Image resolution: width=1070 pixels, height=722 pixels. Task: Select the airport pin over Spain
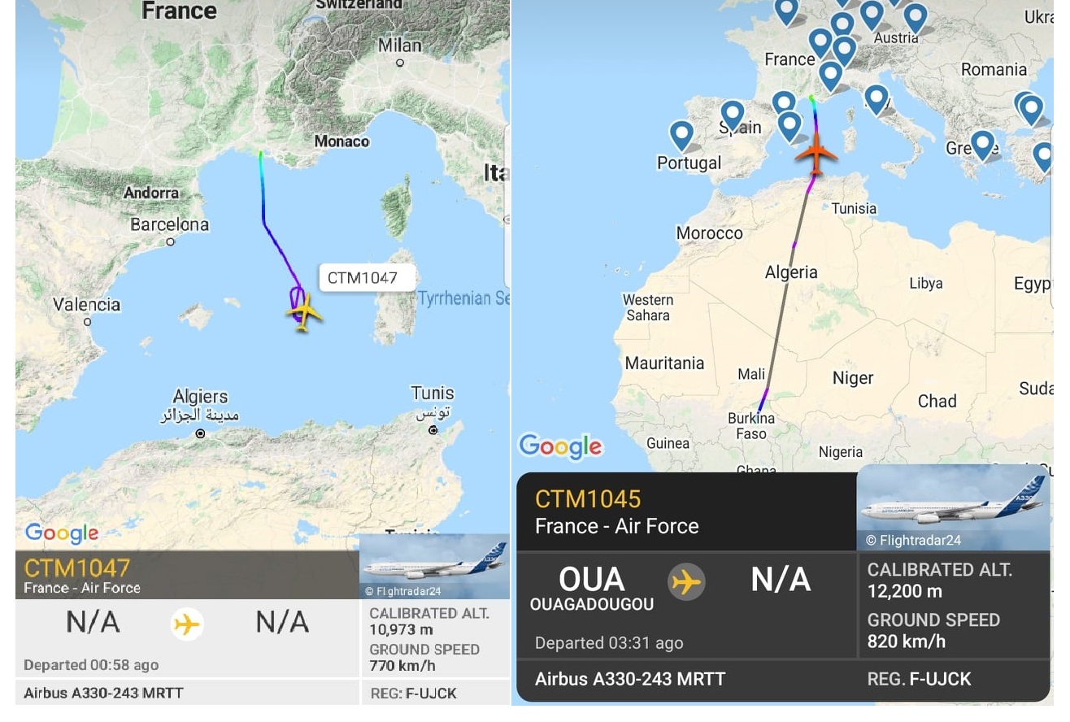733,116
